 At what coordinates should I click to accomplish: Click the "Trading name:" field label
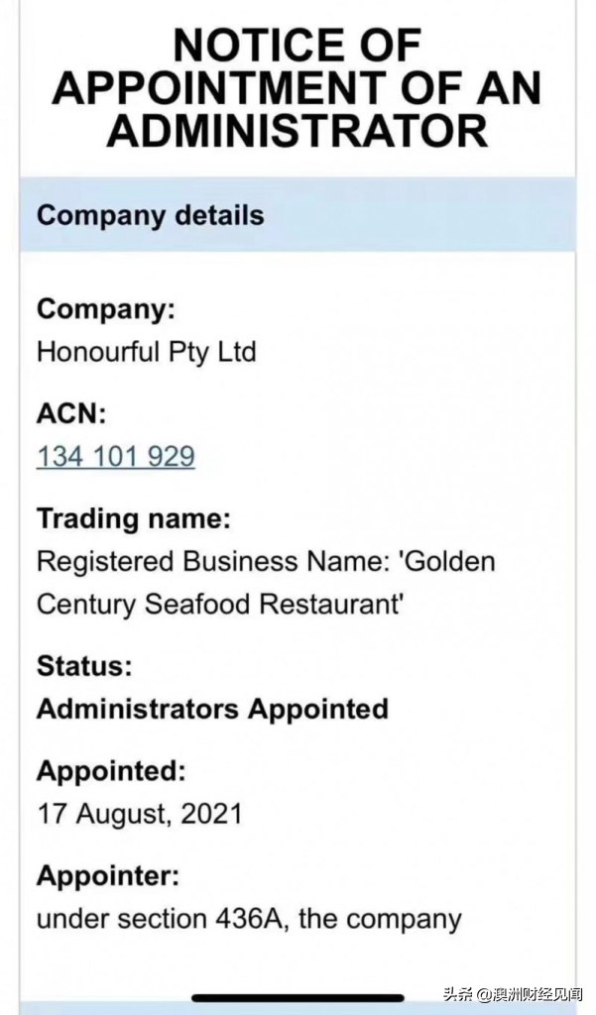pyautogui.click(x=134, y=517)
